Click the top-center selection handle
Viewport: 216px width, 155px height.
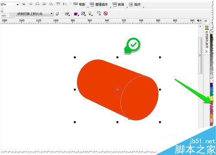tap(118, 57)
